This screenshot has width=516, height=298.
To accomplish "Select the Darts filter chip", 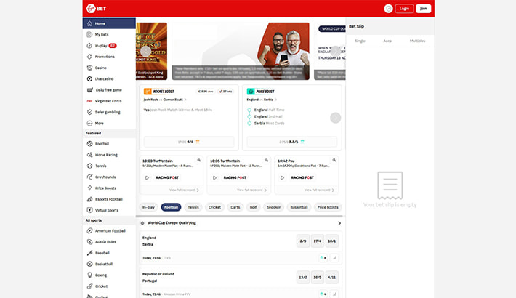I will click(235, 207).
